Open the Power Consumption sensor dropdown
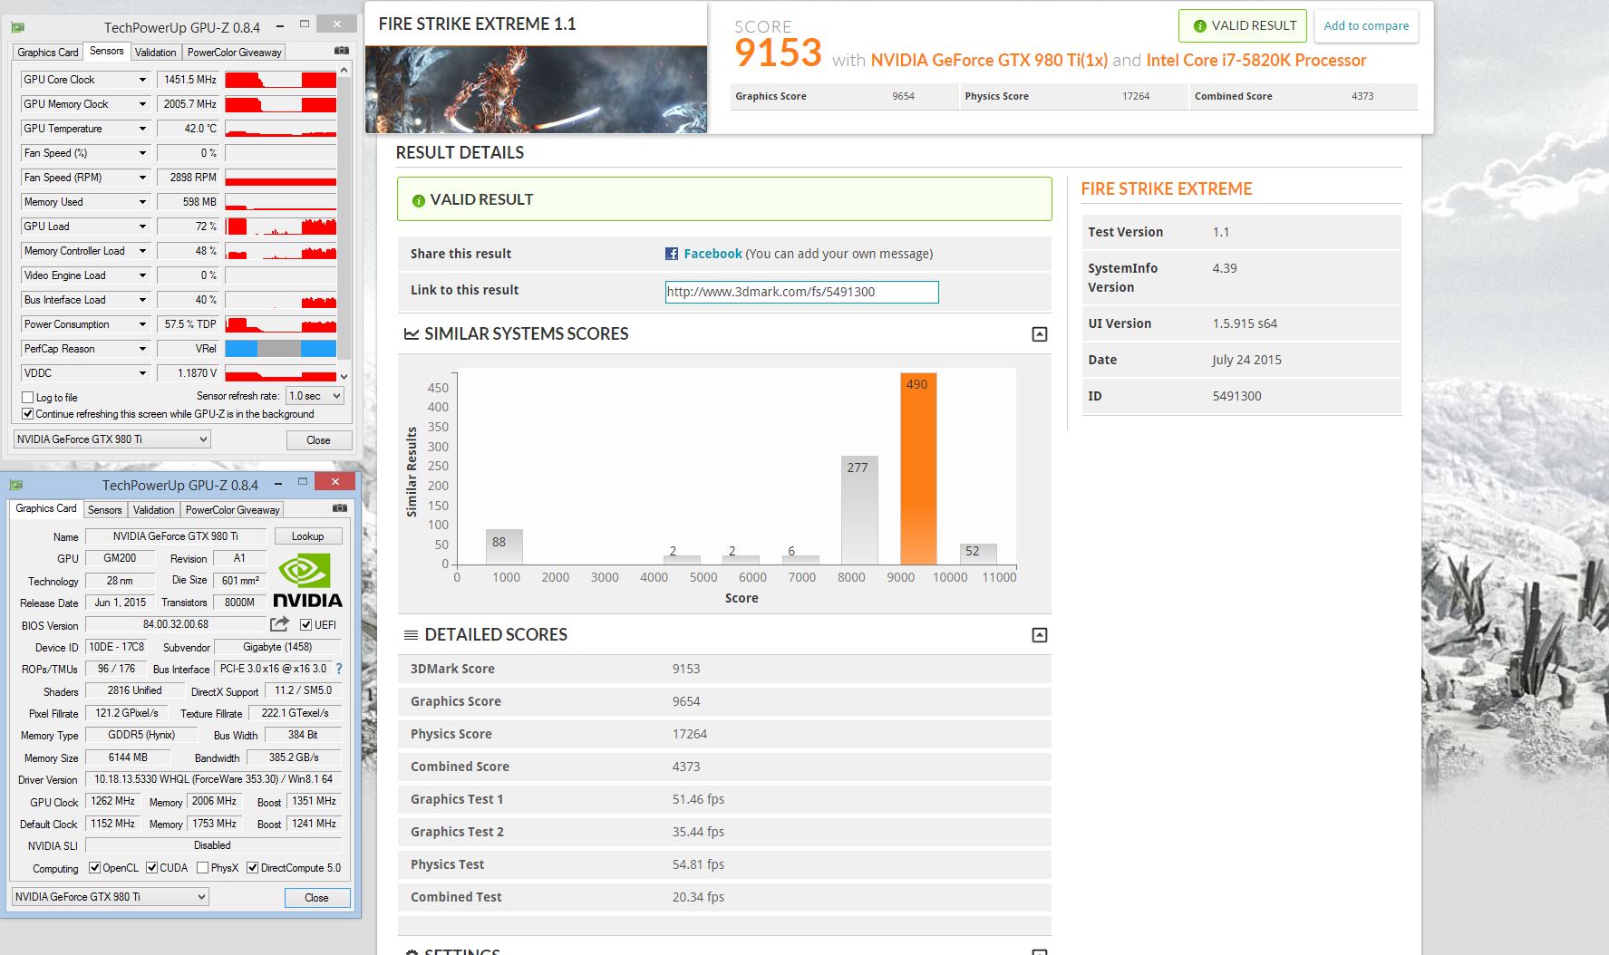The width and height of the screenshot is (1609, 955). 142,324
